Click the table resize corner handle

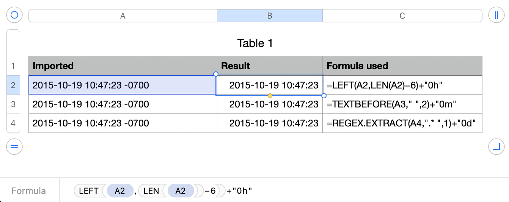496,146
